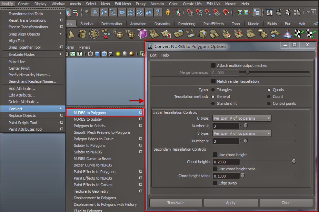Click the soft modification tool icon
This screenshot has height=212, width=319.
tap(148, 13)
